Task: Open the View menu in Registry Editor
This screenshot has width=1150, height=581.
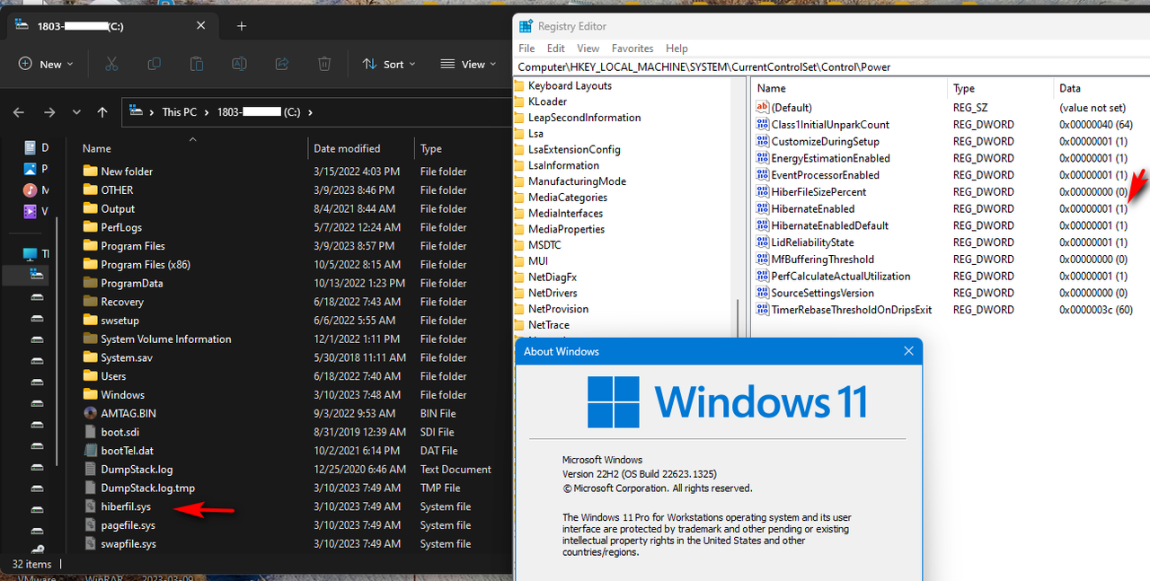Action: click(x=588, y=48)
